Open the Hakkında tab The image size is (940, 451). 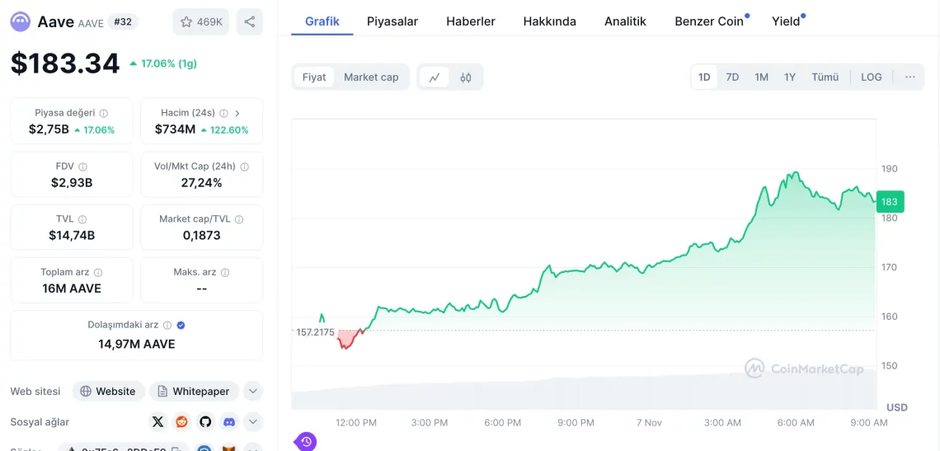coord(550,21)
